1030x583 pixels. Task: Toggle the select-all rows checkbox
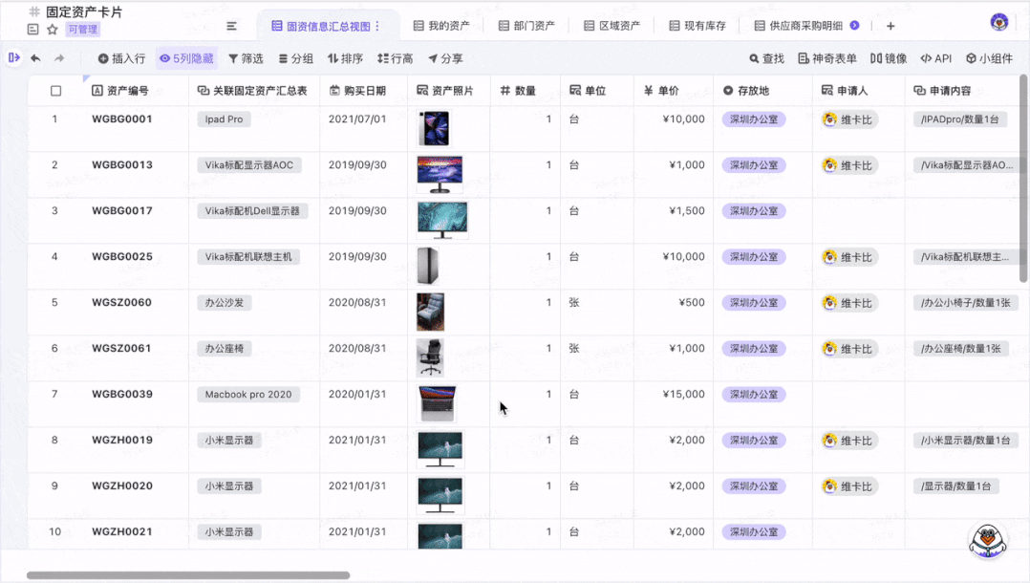[55, 91]
